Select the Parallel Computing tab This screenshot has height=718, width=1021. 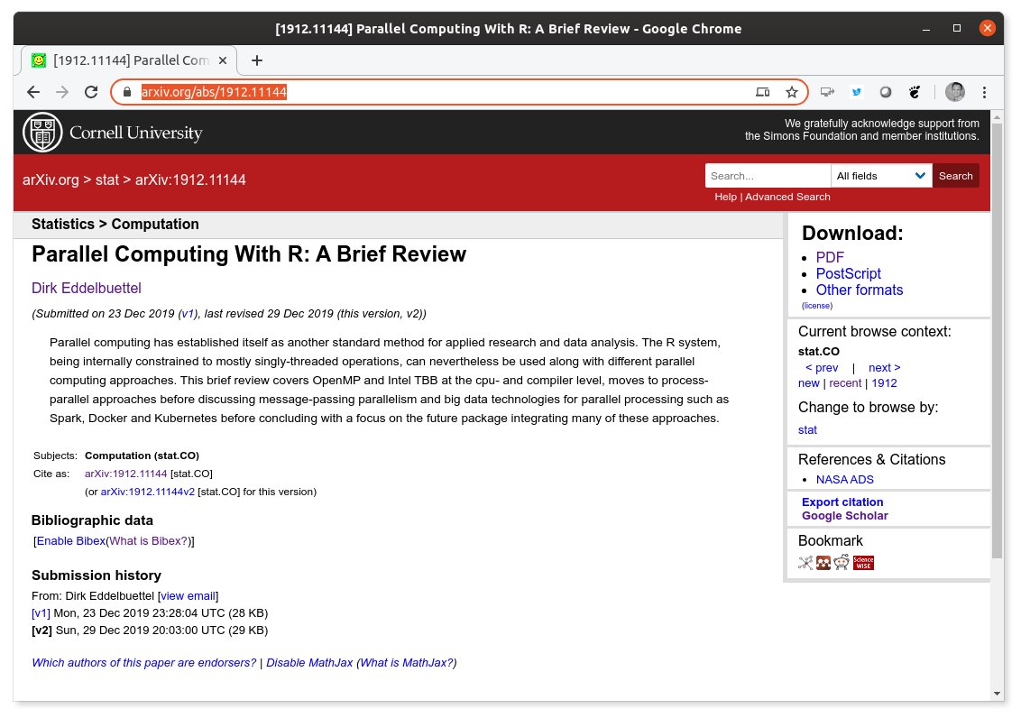tap(130, 60)
